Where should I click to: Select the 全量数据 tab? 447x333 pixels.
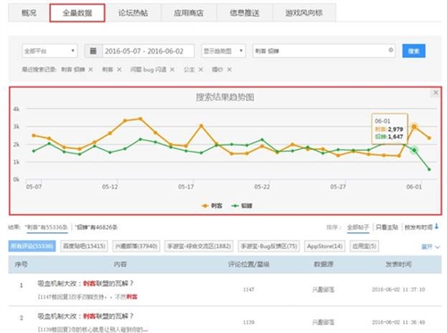tap(77, 12)
